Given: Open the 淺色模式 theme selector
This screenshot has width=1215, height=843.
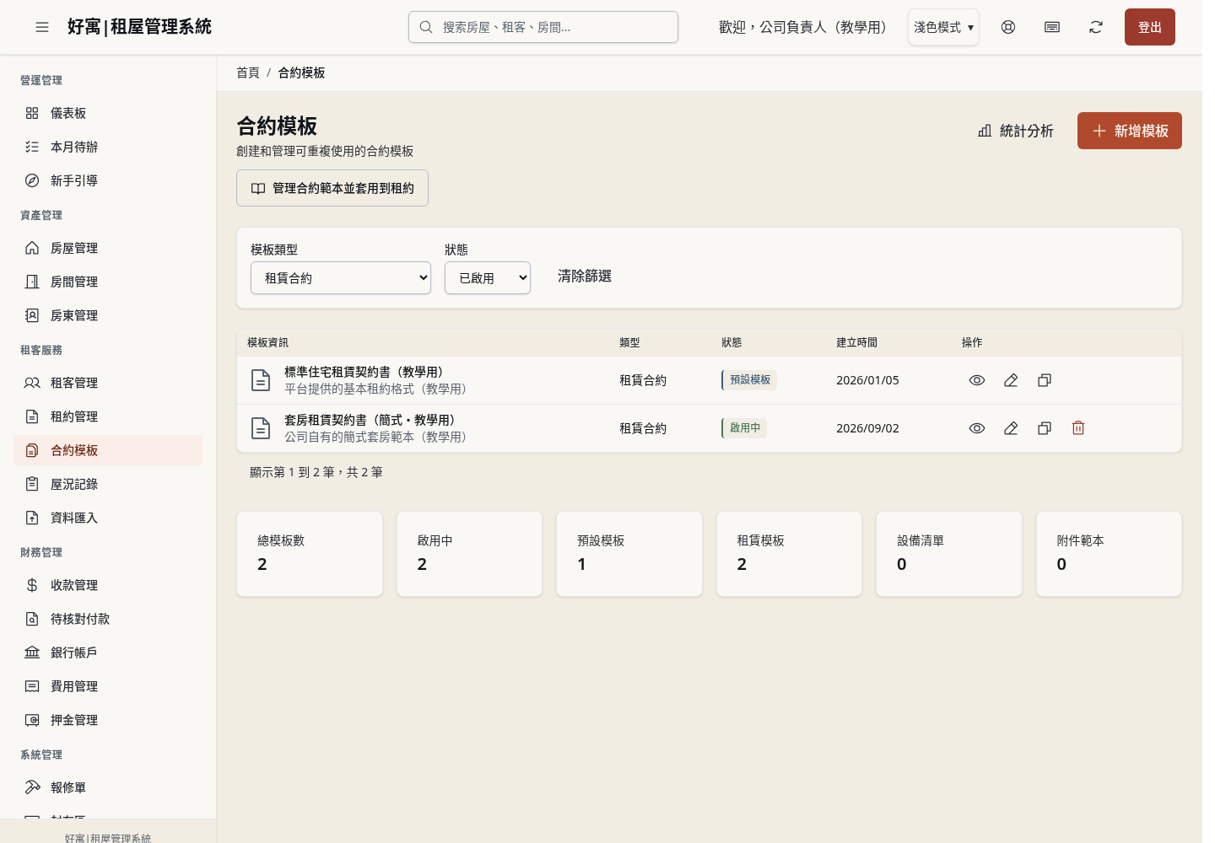Looking at the screenshot, I should 943,27.
